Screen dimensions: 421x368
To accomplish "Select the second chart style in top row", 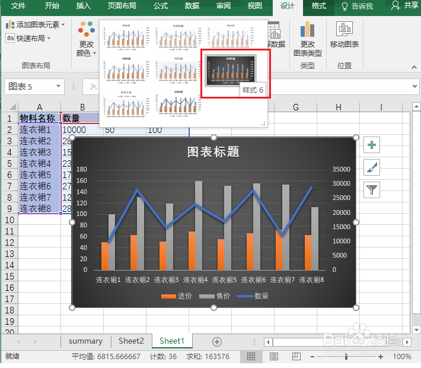I will click(178, 37).
